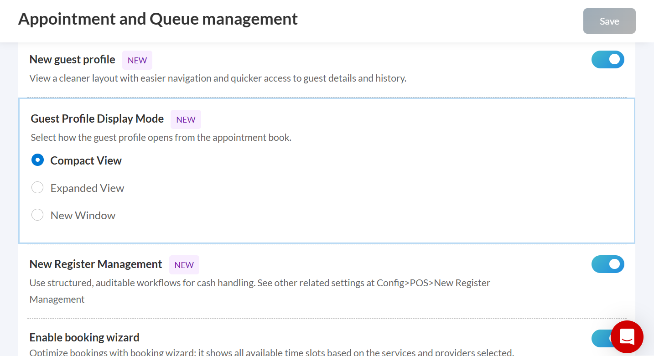Click the Enable booking wizard heading
This screenshot has height=356, width=654.
click(x=84, y=338)
